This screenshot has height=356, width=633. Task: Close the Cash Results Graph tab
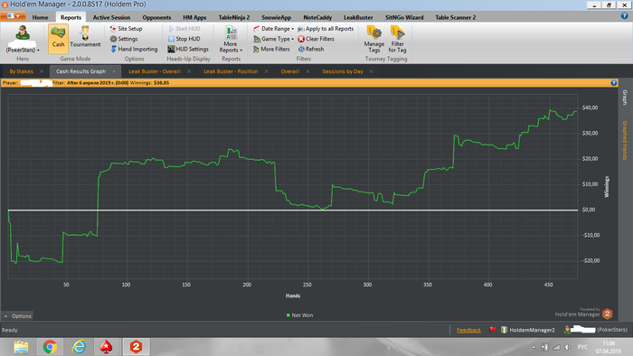click(x=114, y=71)
